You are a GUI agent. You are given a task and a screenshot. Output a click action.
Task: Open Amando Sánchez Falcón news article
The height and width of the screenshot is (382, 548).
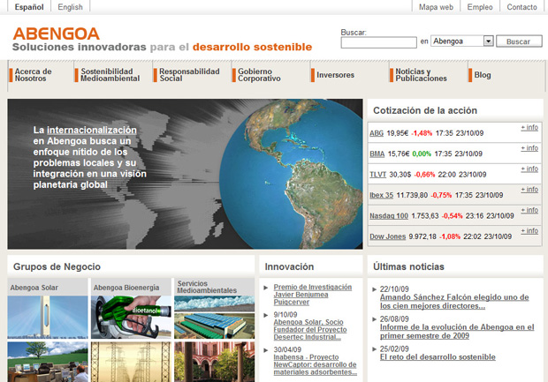pos(454,302)
